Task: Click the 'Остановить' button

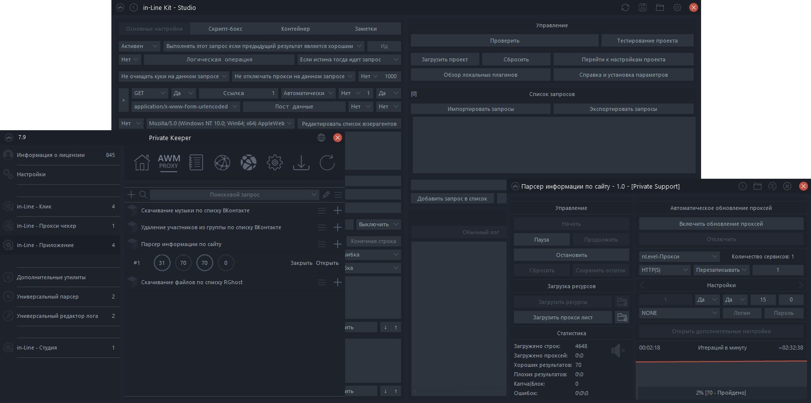Action: [x=571, y=255]
